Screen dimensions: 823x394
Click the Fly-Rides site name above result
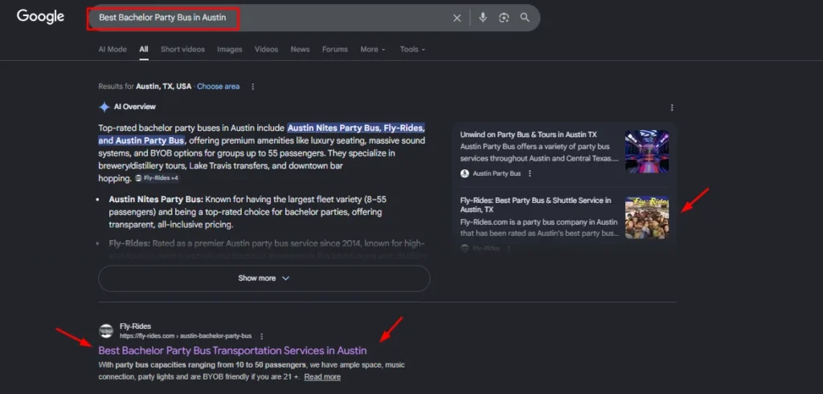(135, 327)
